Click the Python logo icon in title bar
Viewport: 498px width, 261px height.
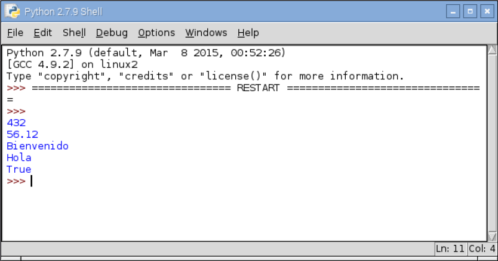(13, 11)
